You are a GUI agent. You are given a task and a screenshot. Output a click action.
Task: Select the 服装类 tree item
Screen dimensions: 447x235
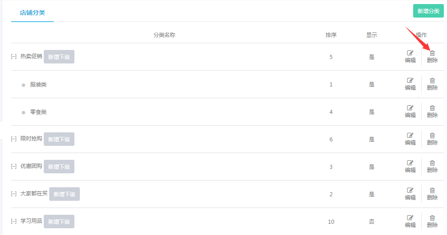(x=38, y=84)
